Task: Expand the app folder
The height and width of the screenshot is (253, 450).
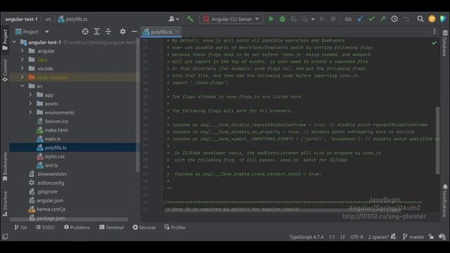Action: coord(30,95)
